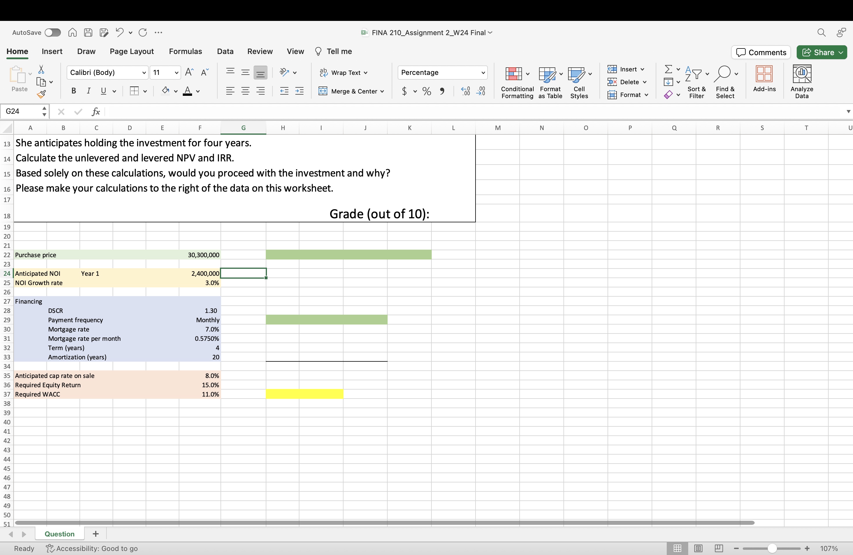Click the AutoSum icon
853x555 pixels.
[668, 69]
